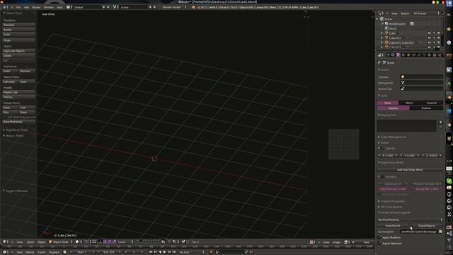This screenshot has height=255, width=453.
Task: Toggle render camera icon for Cube
Action: click(x=439, y=33)
